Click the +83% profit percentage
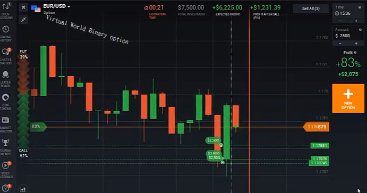 point(348,63)
